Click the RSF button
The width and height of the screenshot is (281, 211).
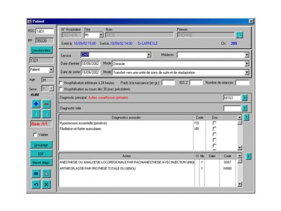(x=41, y=154)
